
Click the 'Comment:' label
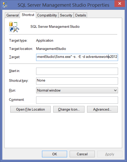click(x=17, y=100)
